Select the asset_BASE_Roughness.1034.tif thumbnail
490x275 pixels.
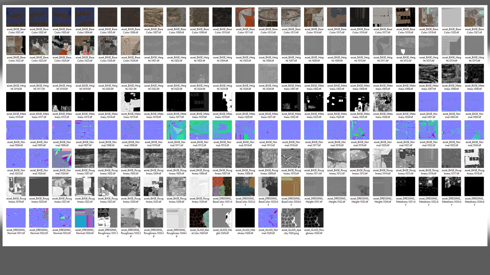tap(199, 187)
